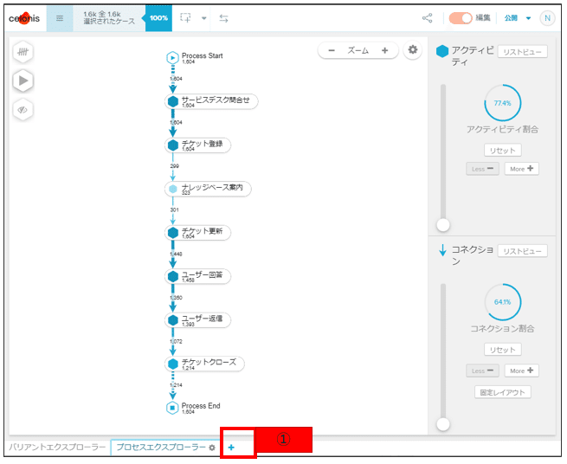Screen dimensions: 567x464
Task: Play the process animation
Action: [23, 81]
